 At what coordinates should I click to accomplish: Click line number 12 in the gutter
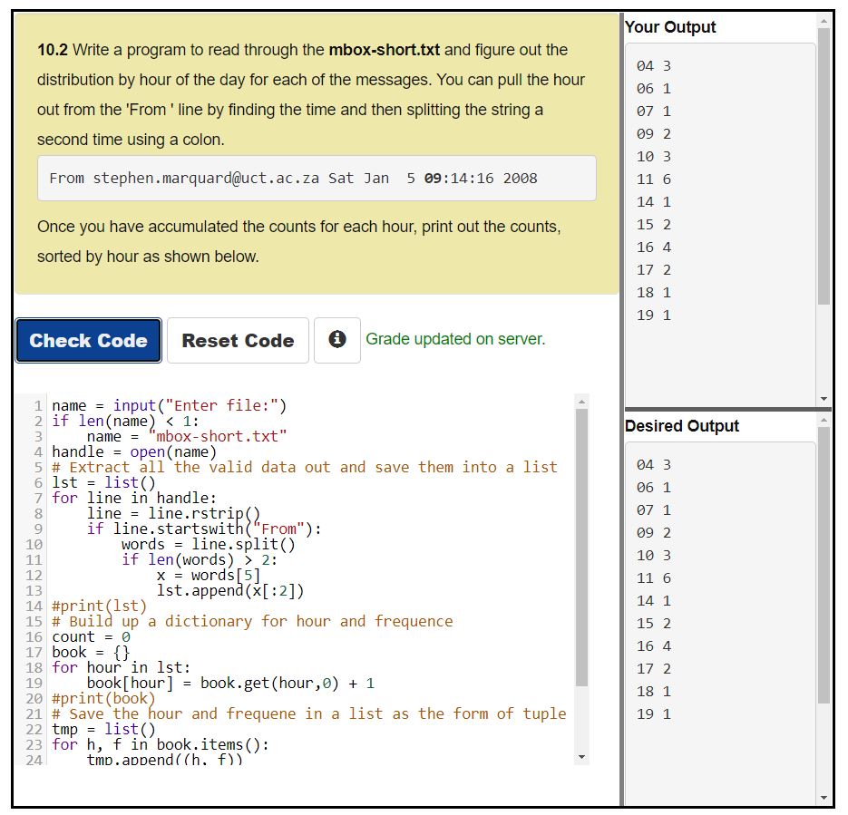click(34, 575)
